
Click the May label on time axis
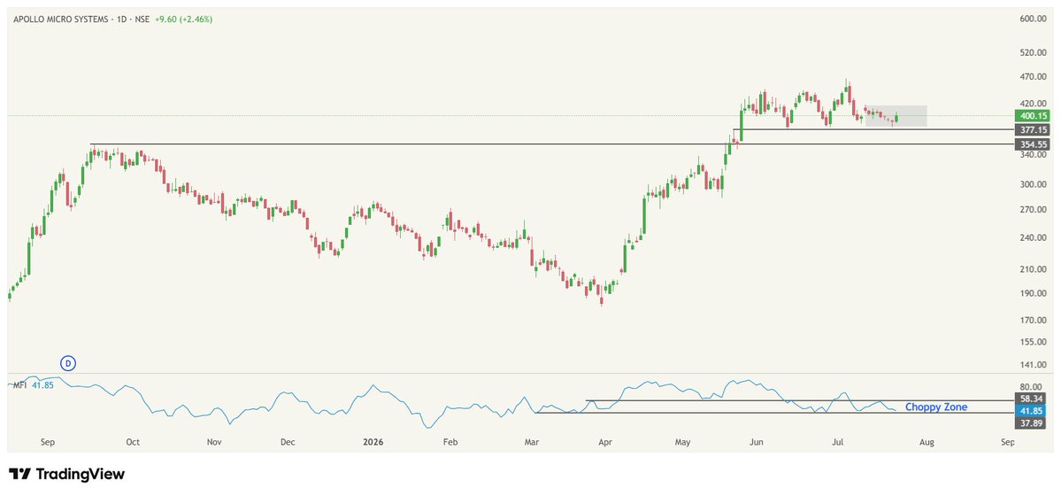[x=683, y=443]
